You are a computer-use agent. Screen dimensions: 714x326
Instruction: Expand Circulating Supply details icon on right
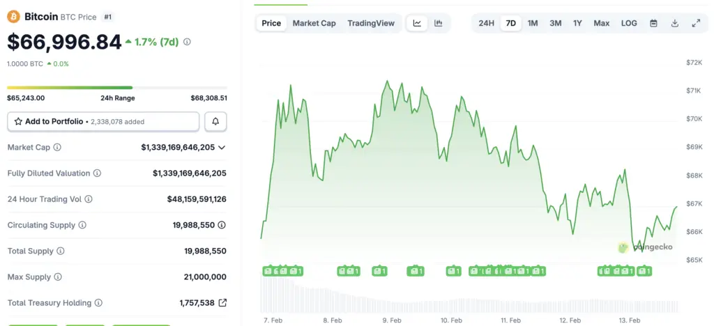coord(222,225)
